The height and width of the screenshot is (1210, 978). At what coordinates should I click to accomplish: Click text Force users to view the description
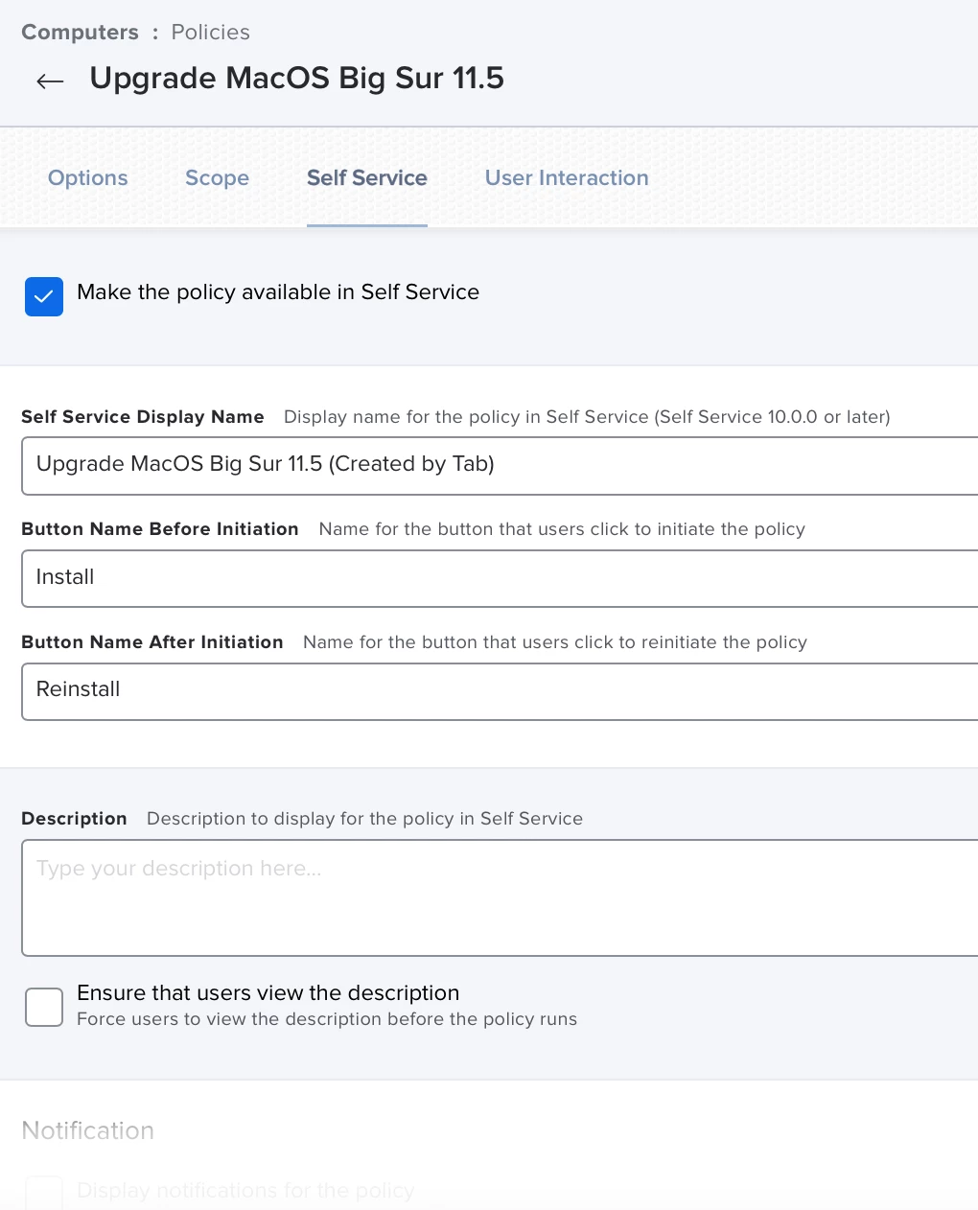coord(327,1019)
